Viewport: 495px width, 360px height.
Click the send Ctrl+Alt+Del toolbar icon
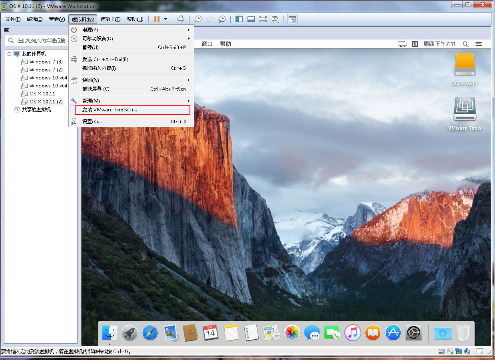click(x=181, y=19)
